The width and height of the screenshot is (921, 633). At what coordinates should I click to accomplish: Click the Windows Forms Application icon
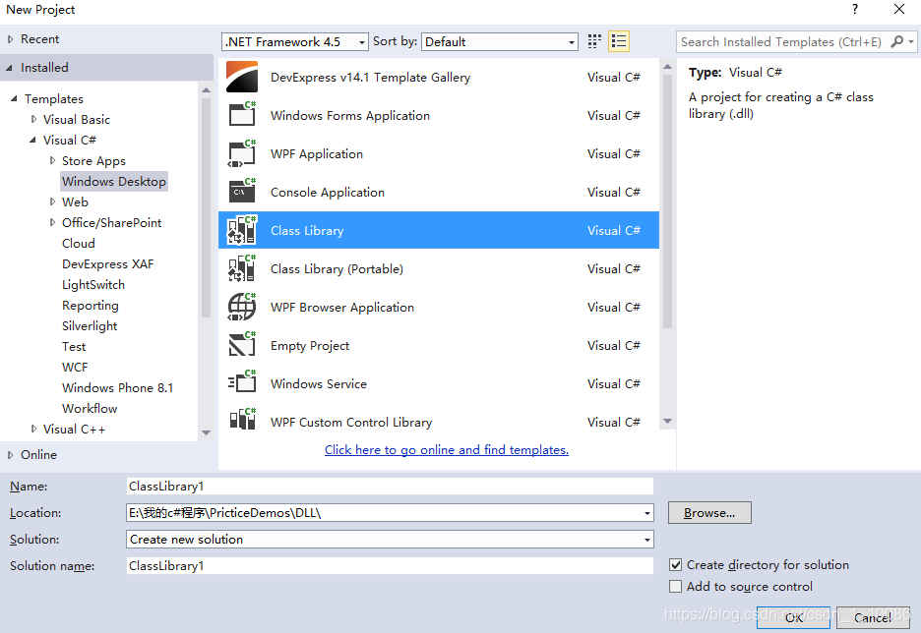pos(242,115)
